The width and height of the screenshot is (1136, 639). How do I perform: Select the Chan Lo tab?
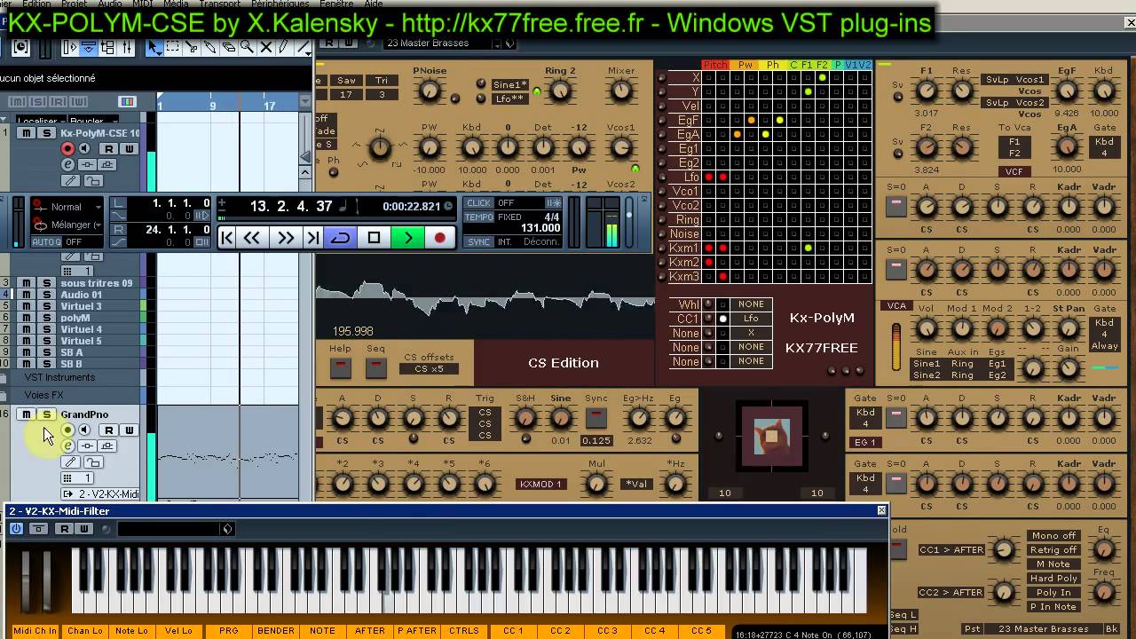(x=85, y=631)
